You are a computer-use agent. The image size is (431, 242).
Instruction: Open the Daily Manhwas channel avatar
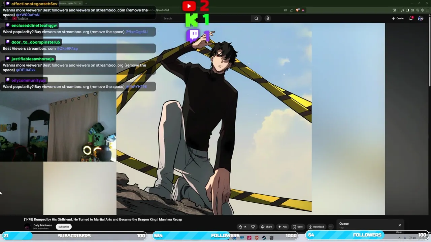(x=27, y=227)
